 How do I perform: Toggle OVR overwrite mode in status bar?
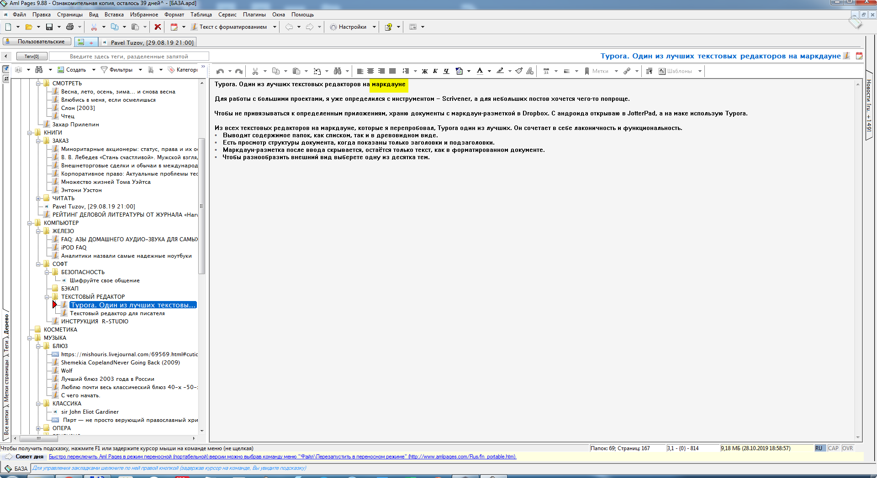click(848, 448)
